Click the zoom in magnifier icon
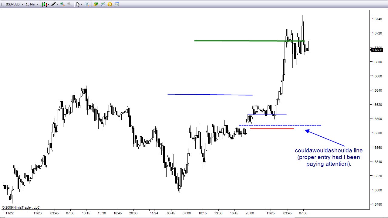388x218 pixels. tap(62, 4)
